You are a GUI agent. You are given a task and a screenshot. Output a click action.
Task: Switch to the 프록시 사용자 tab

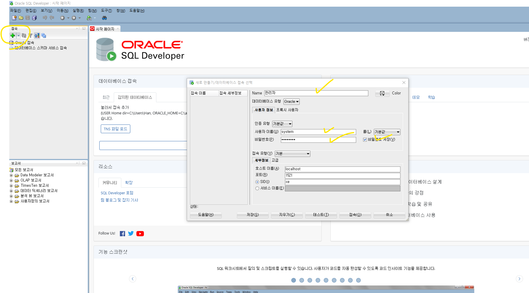(287, 110)
